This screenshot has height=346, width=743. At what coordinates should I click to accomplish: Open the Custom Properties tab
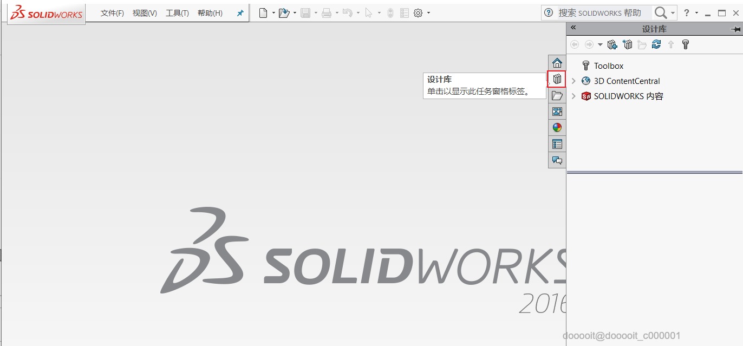557,144
